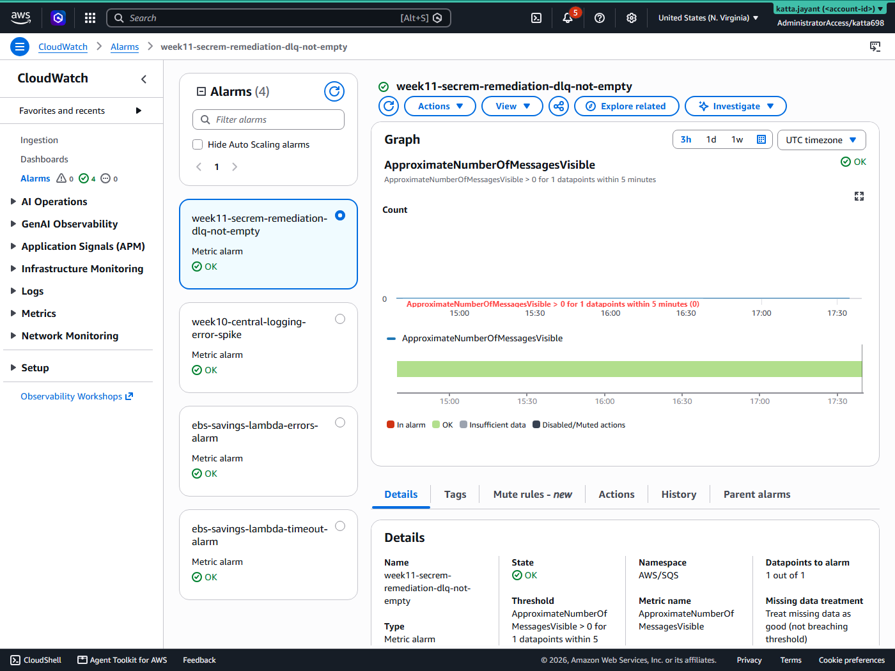Viewport: 895px width, 671px height.
Task: Open the UTC timezone dropdown
Action: [821, 140]
